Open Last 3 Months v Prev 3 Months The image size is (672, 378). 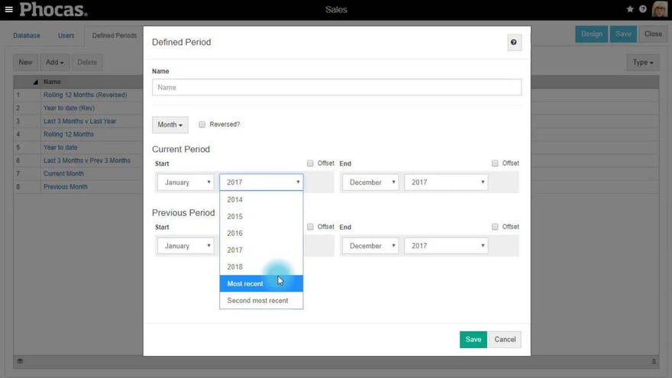point(87,160)
